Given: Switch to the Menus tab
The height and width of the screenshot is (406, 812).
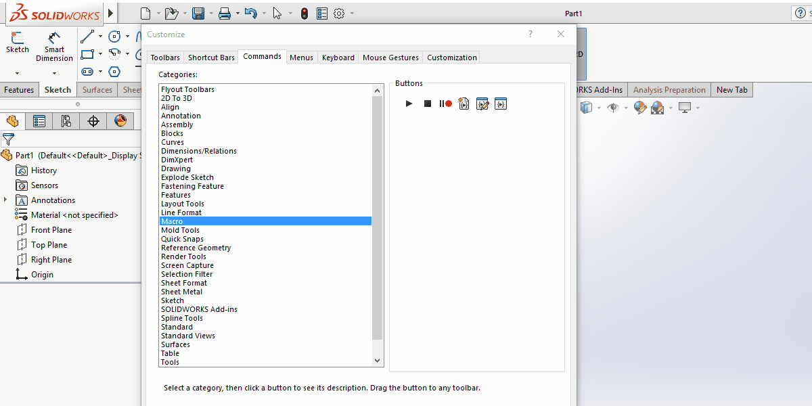Looking at the screenshot, I should (x=301, y=58).
